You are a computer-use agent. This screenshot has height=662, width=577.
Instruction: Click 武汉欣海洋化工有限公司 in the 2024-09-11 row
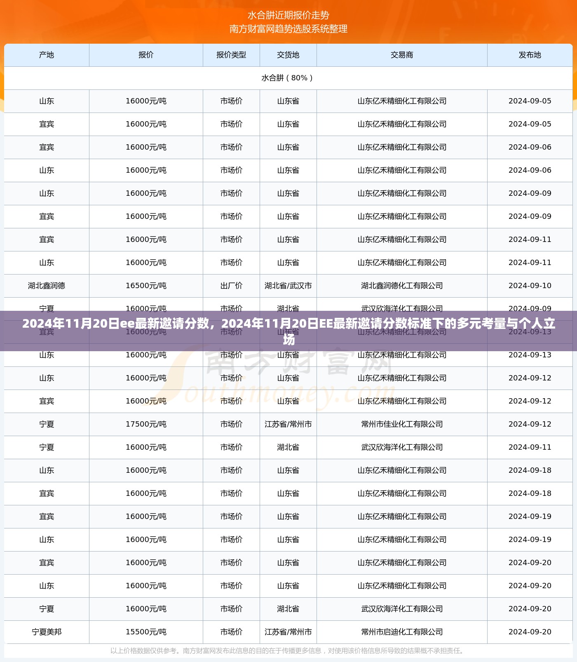click(x=402, y=447)
